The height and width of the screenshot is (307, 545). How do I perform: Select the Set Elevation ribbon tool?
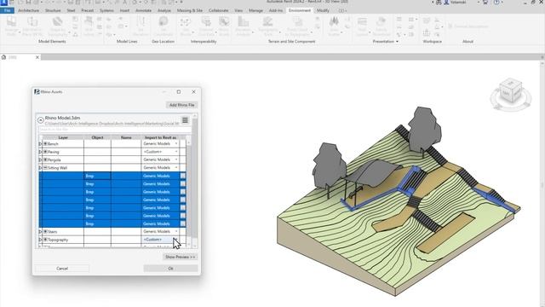141,26
